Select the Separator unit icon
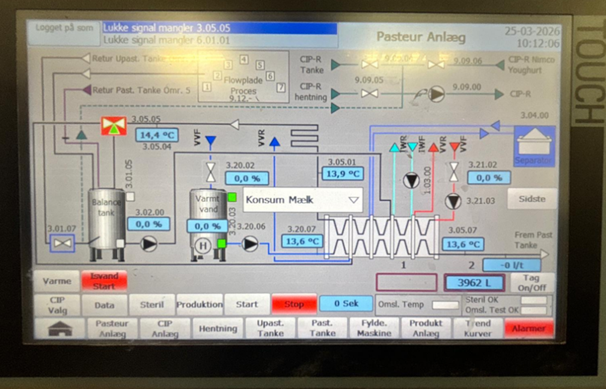The image size is (606, 389). coord(534,146)
